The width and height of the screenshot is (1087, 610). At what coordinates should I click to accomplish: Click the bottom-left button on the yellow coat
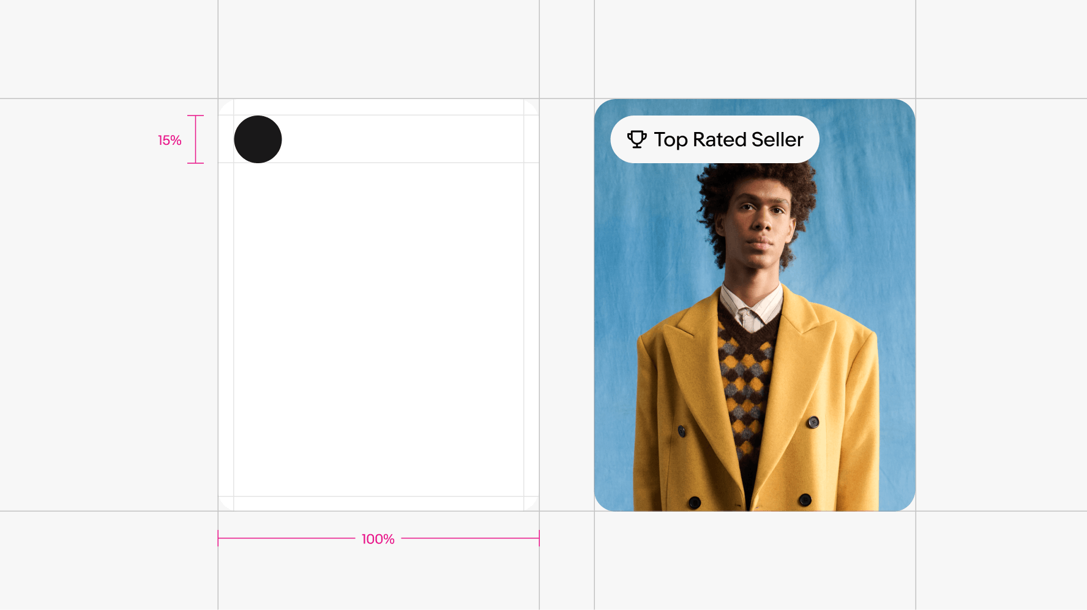[694, 502]
